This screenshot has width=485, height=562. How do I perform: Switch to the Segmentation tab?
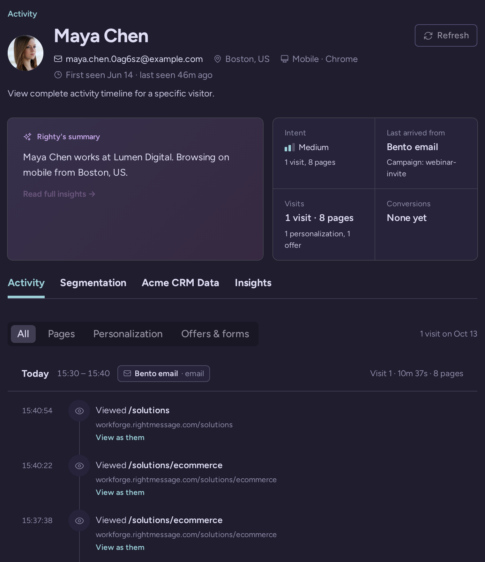click(x=93, y=283)
